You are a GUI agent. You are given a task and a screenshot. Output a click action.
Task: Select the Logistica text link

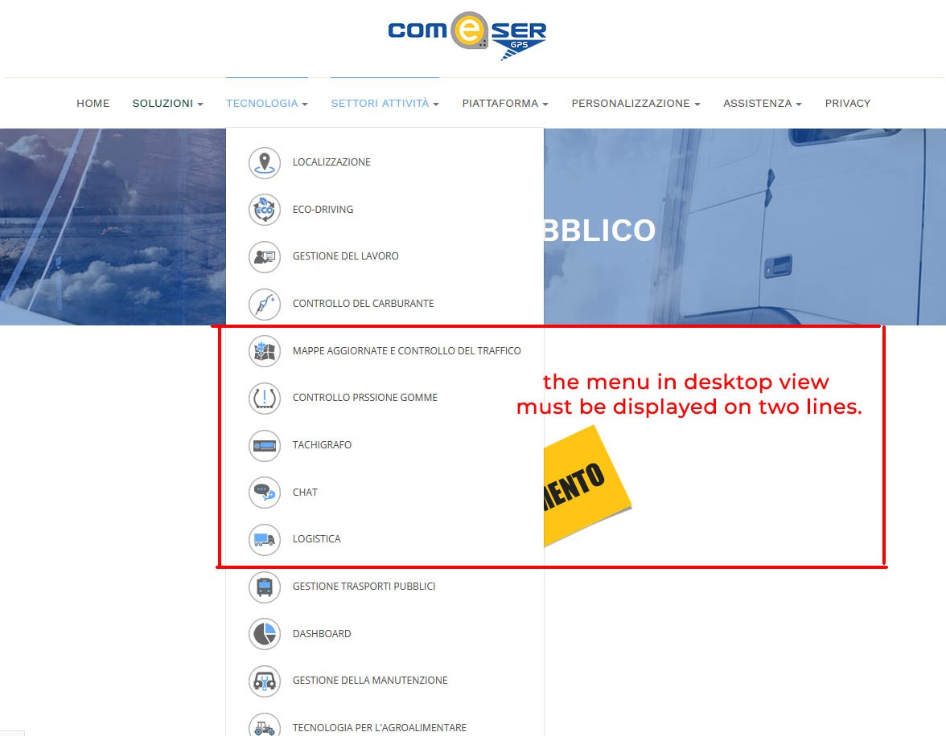tap(316, 539)
